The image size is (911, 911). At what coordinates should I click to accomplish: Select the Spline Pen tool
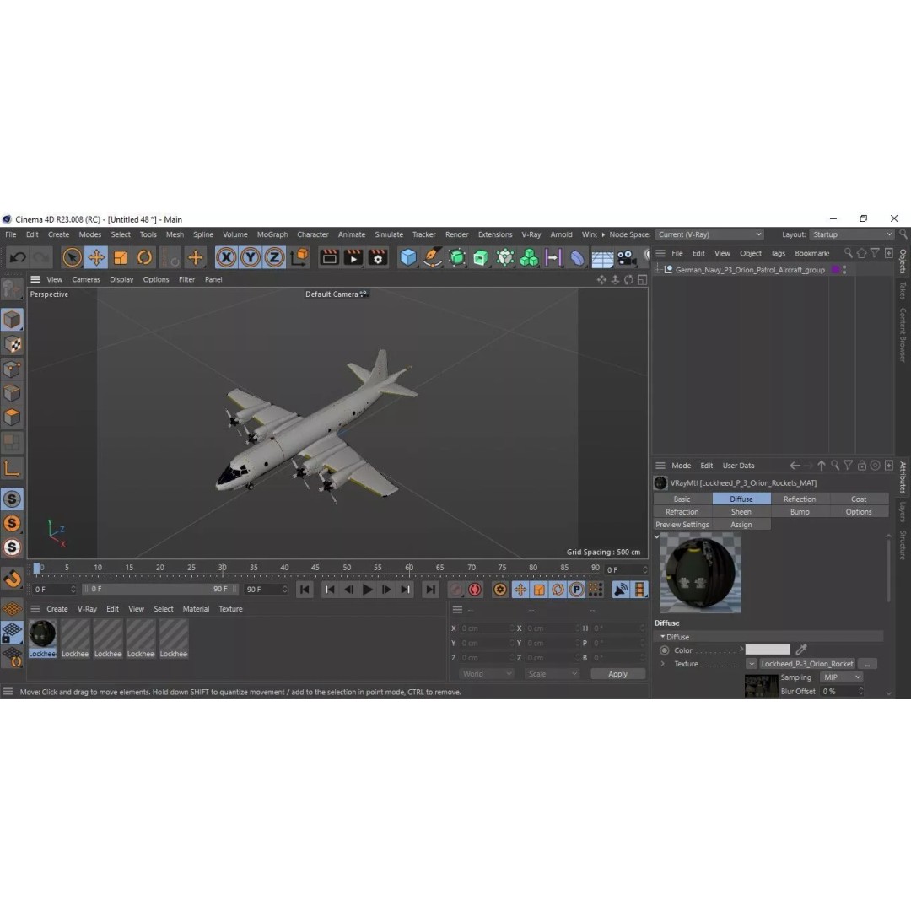coord(432,257)
